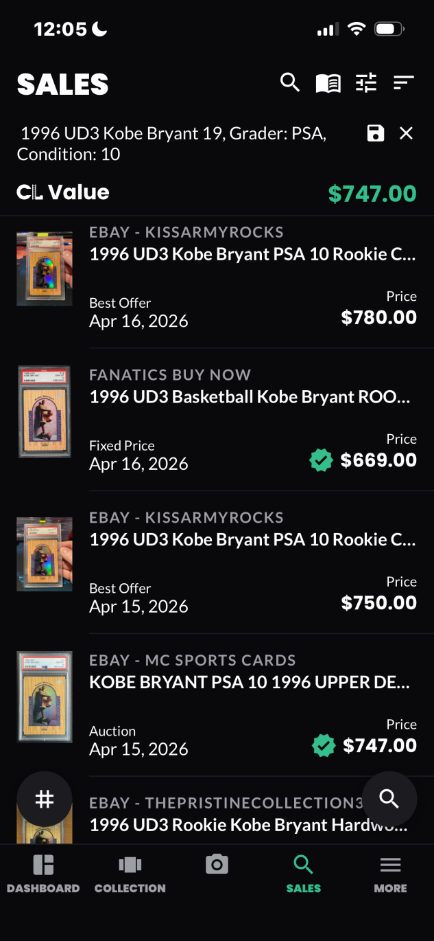The image size is (434, 941).
Task: Tap the floating hashtag button
Action: pyautogui.click(x=45, y=799)
